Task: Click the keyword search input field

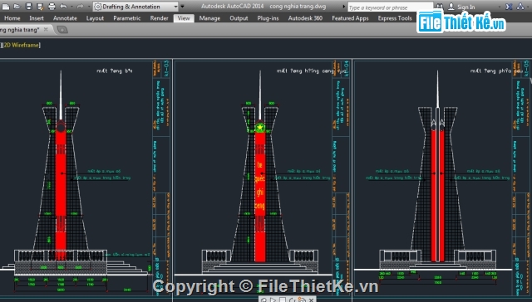Action: [390, 7]
